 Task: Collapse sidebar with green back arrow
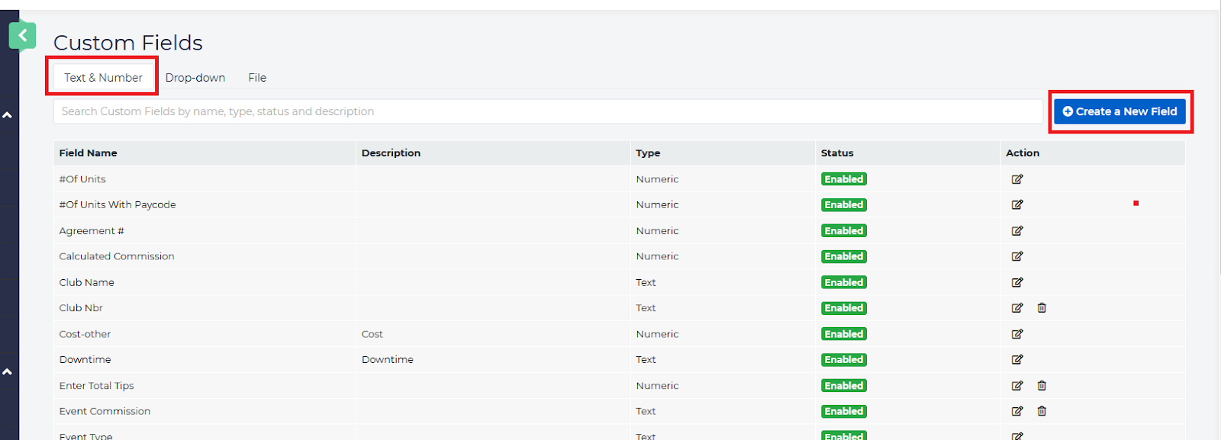pos(22,35)
